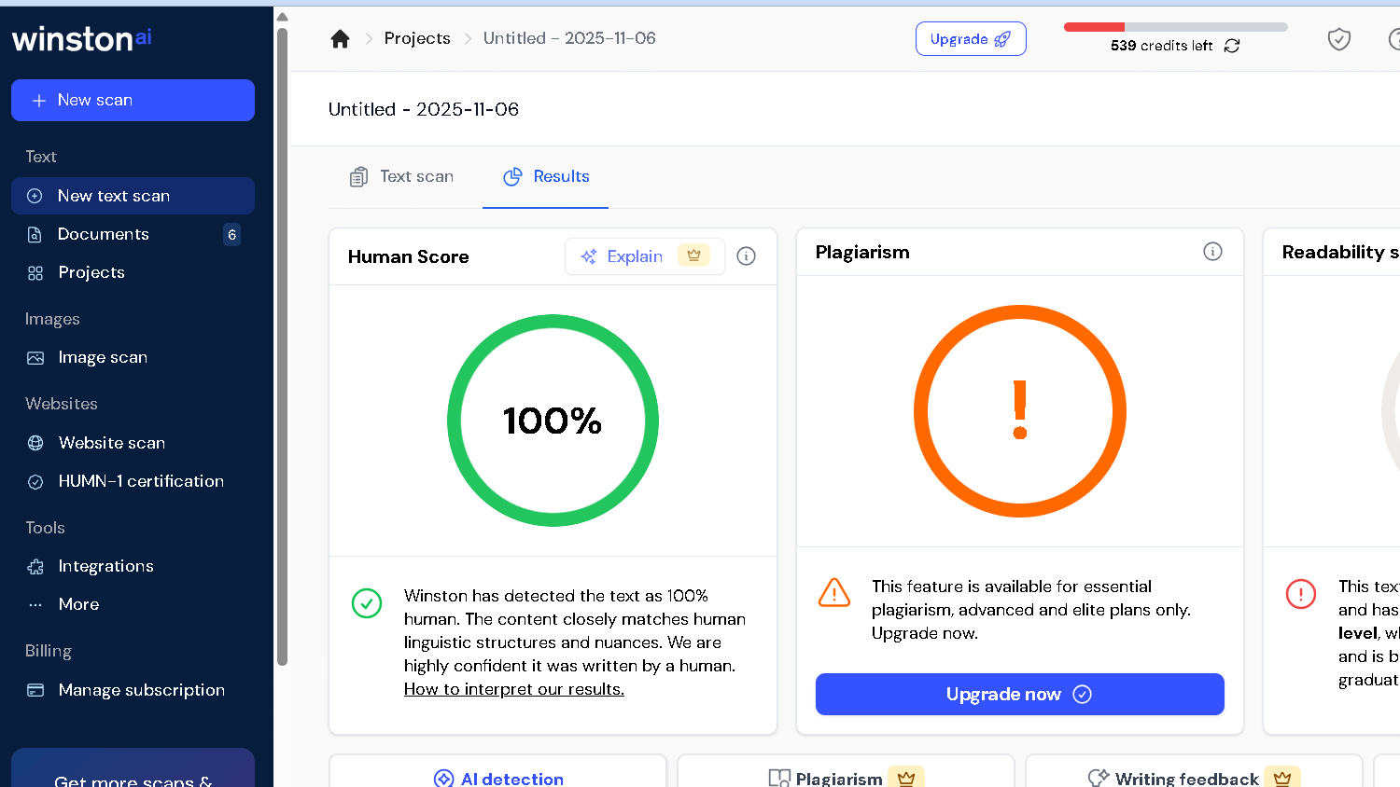Click the Documents icon in the sidebar
The width and height of the screenshot is (1400, 787).
point(35,234)
